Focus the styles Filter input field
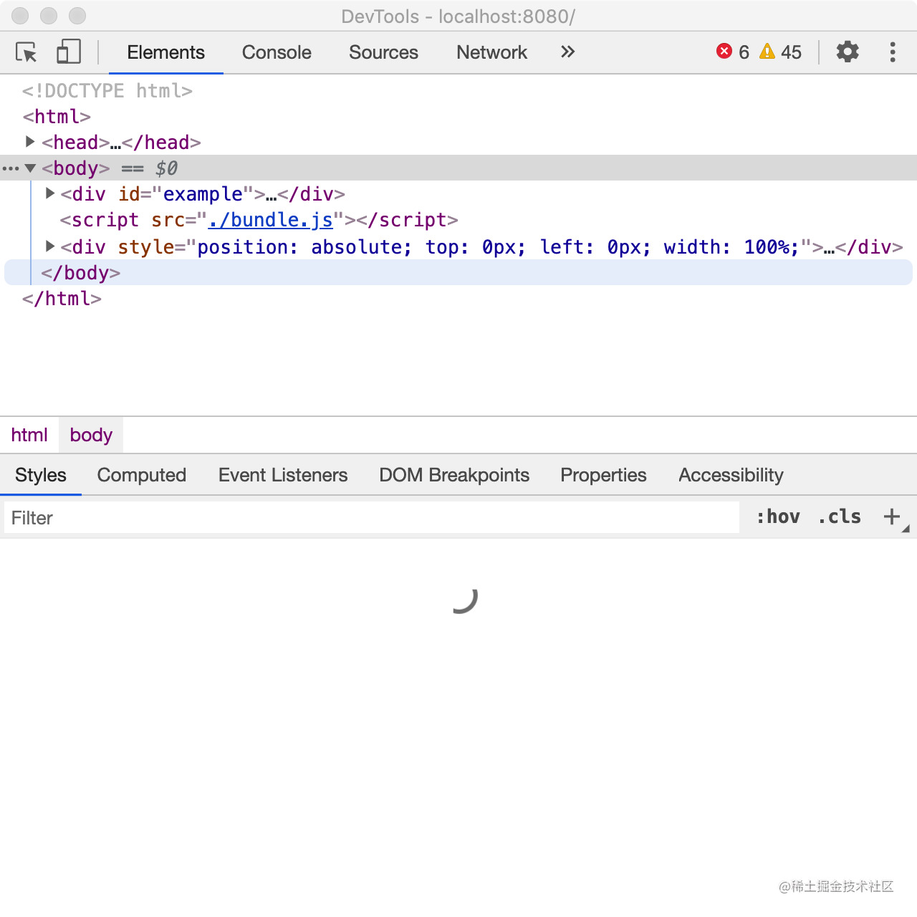 [x=371, y=517]
